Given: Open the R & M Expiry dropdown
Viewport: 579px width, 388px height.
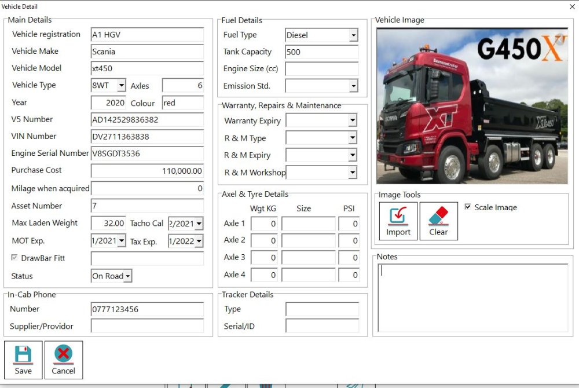Looking at the screenshot, I should click(x=353, y=155).
